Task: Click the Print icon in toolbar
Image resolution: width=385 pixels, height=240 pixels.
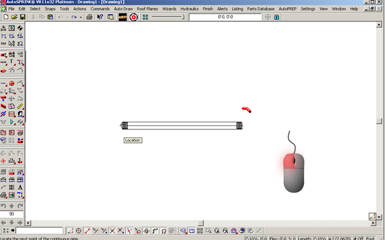Action: pos(89,17)
